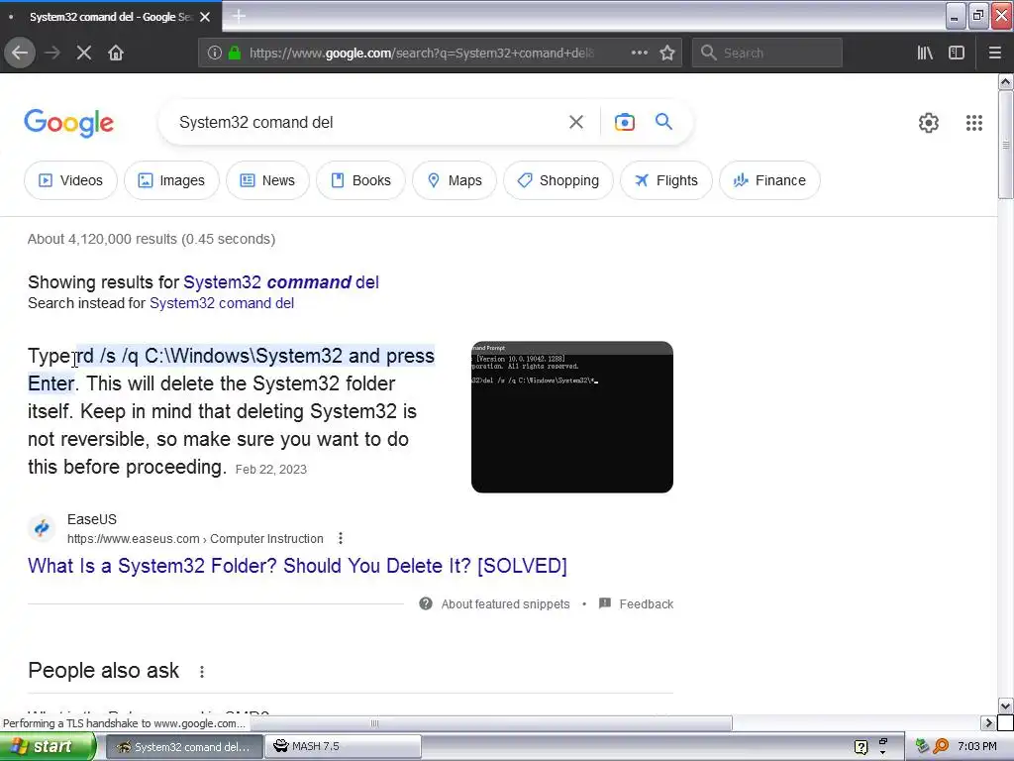Open the Google apps grid
Image resolution: width=1014 pixels, height=761 pixels.
click(974, 123)
